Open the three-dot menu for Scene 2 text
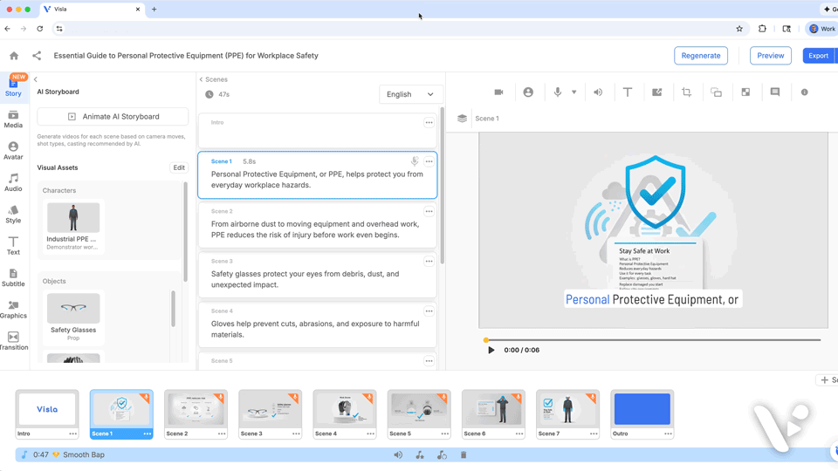 point(429,211)
